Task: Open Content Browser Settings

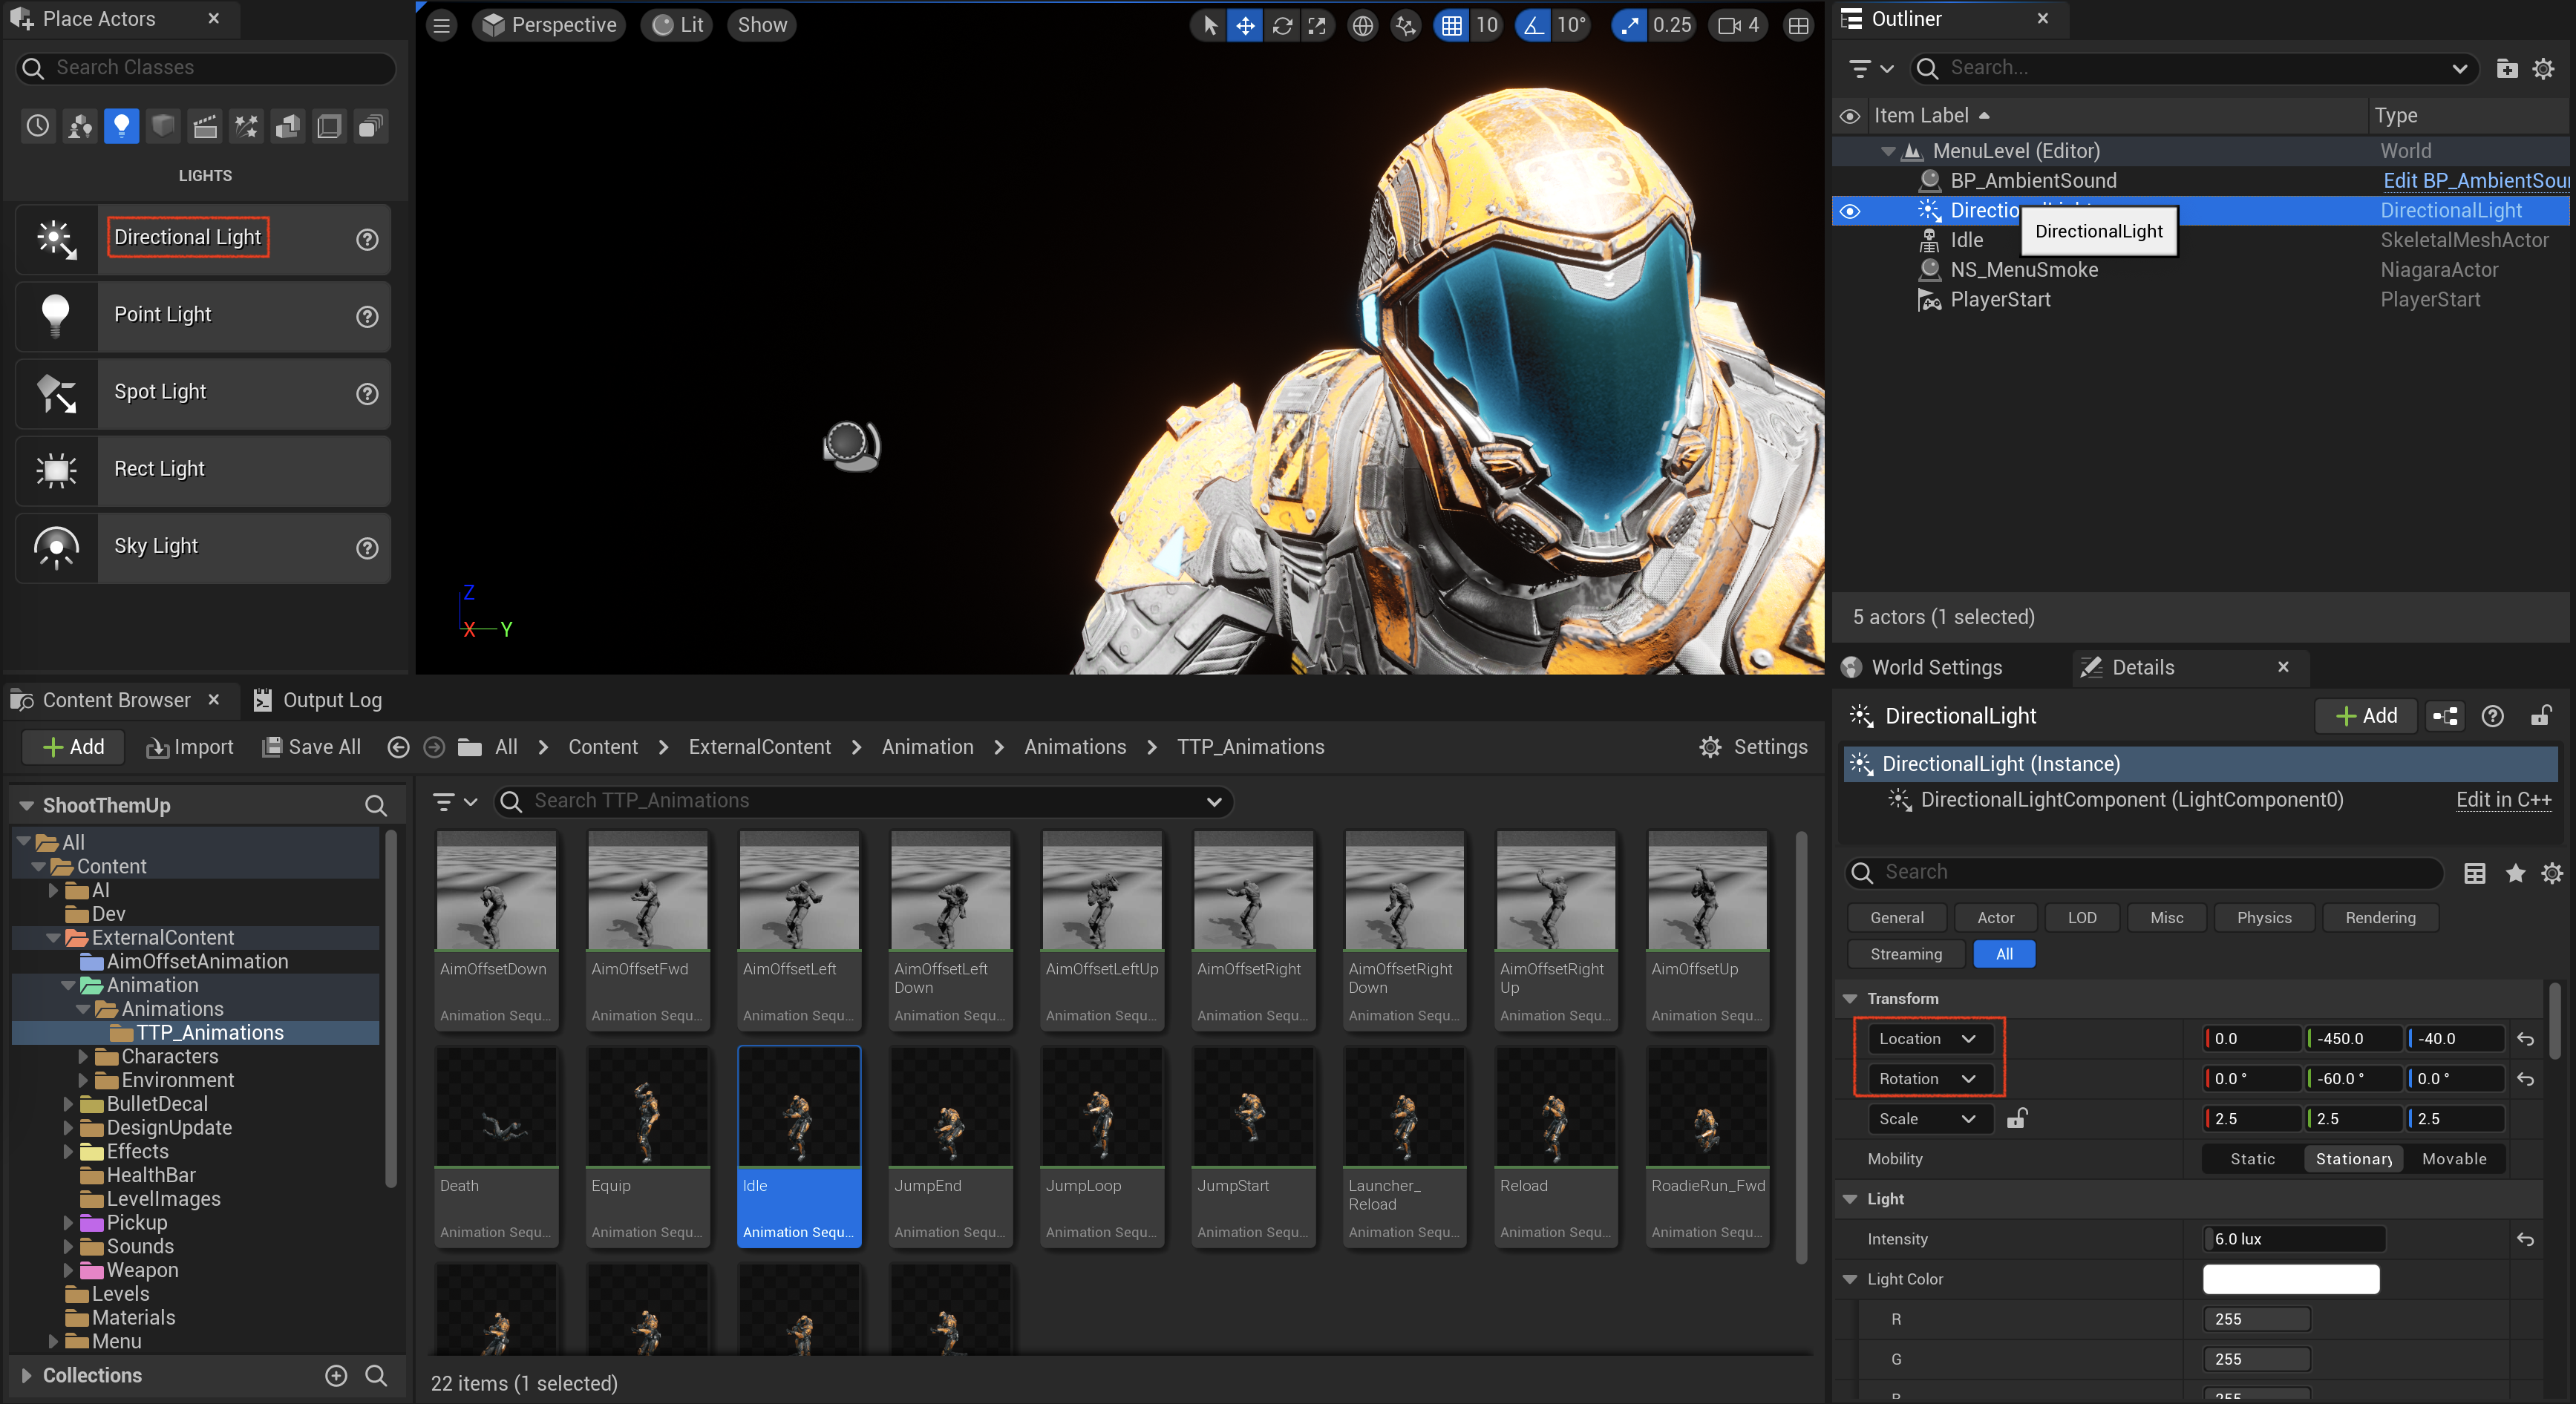Action: click(x=1753, y=747)
